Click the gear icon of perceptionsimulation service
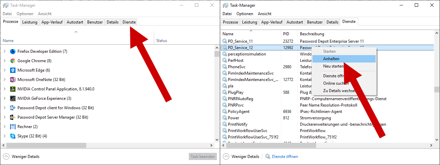The width and height of the screenshot is (440, 165). point(225,54)
